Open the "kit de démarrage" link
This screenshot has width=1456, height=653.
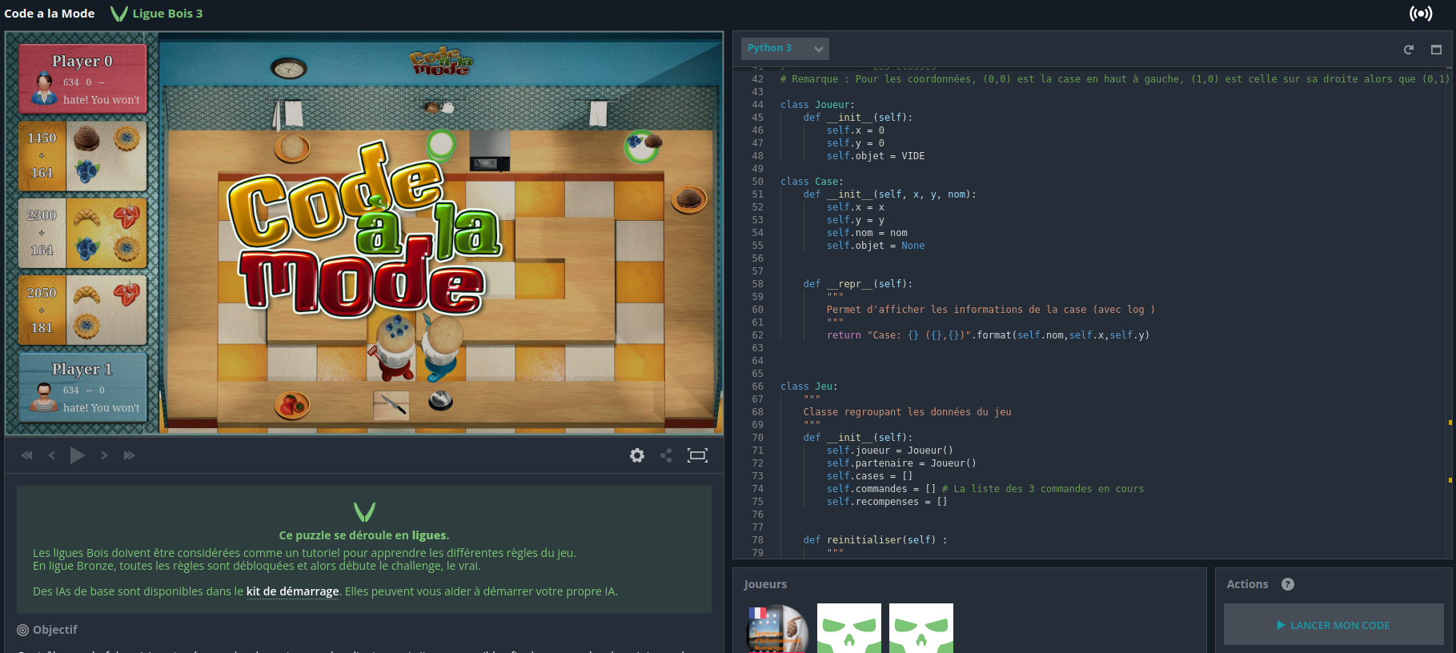(292, 591)
